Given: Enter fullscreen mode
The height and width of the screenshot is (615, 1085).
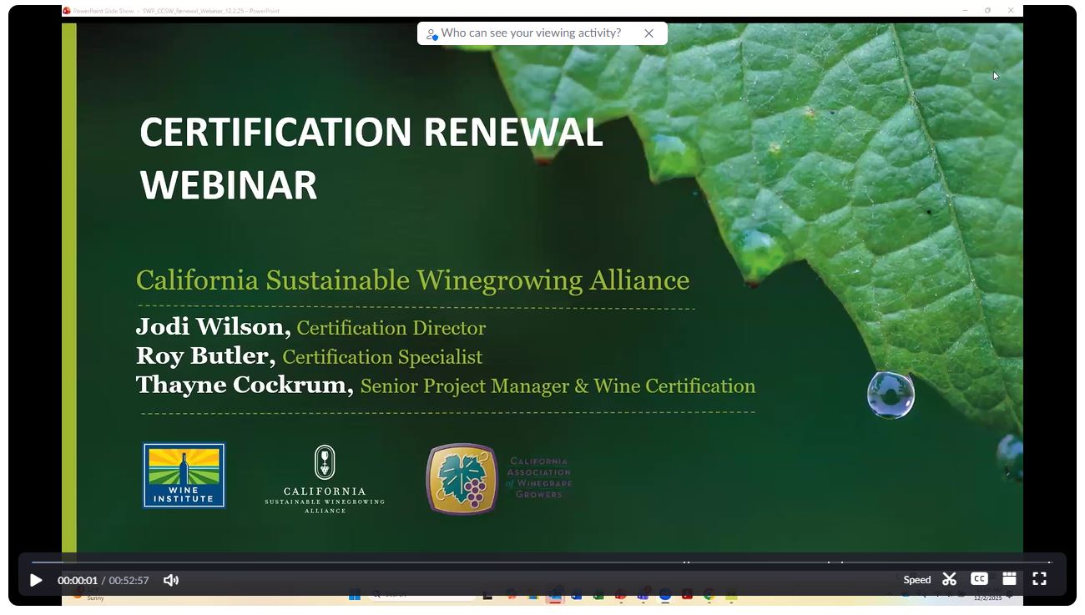Looking at the screenshot, I should coord(1039,579).
